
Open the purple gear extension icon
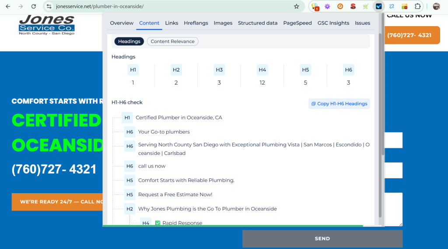pyautogui.click(x=327, y=7)
